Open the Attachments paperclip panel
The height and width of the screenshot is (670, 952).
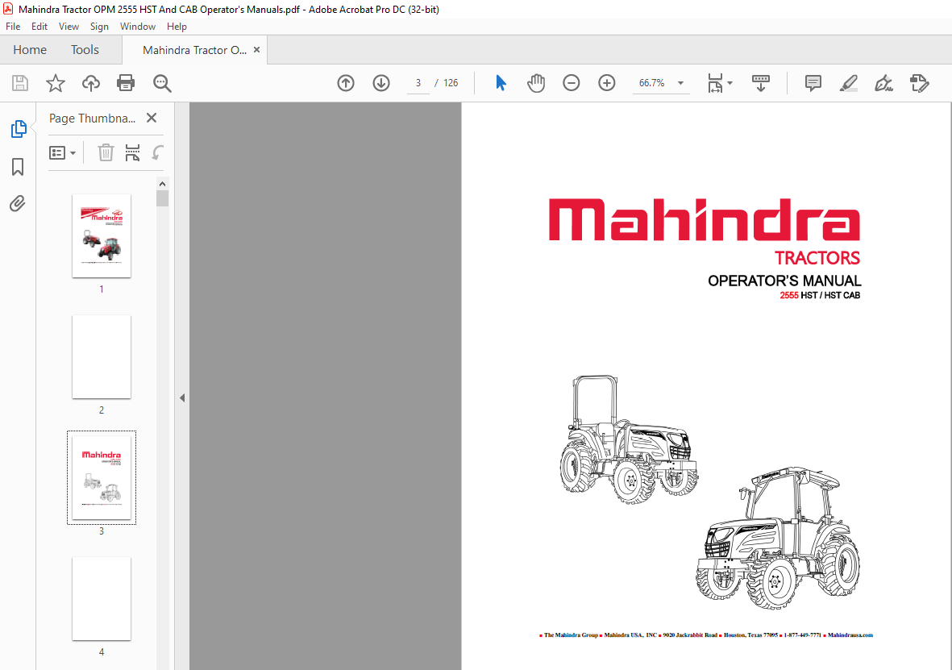point(18,203)
